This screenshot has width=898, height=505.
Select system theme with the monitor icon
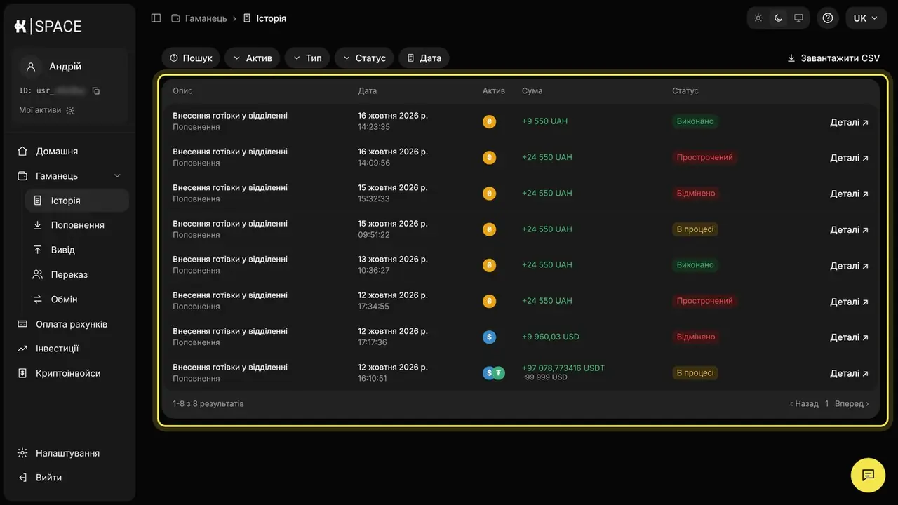pos(798,18)
